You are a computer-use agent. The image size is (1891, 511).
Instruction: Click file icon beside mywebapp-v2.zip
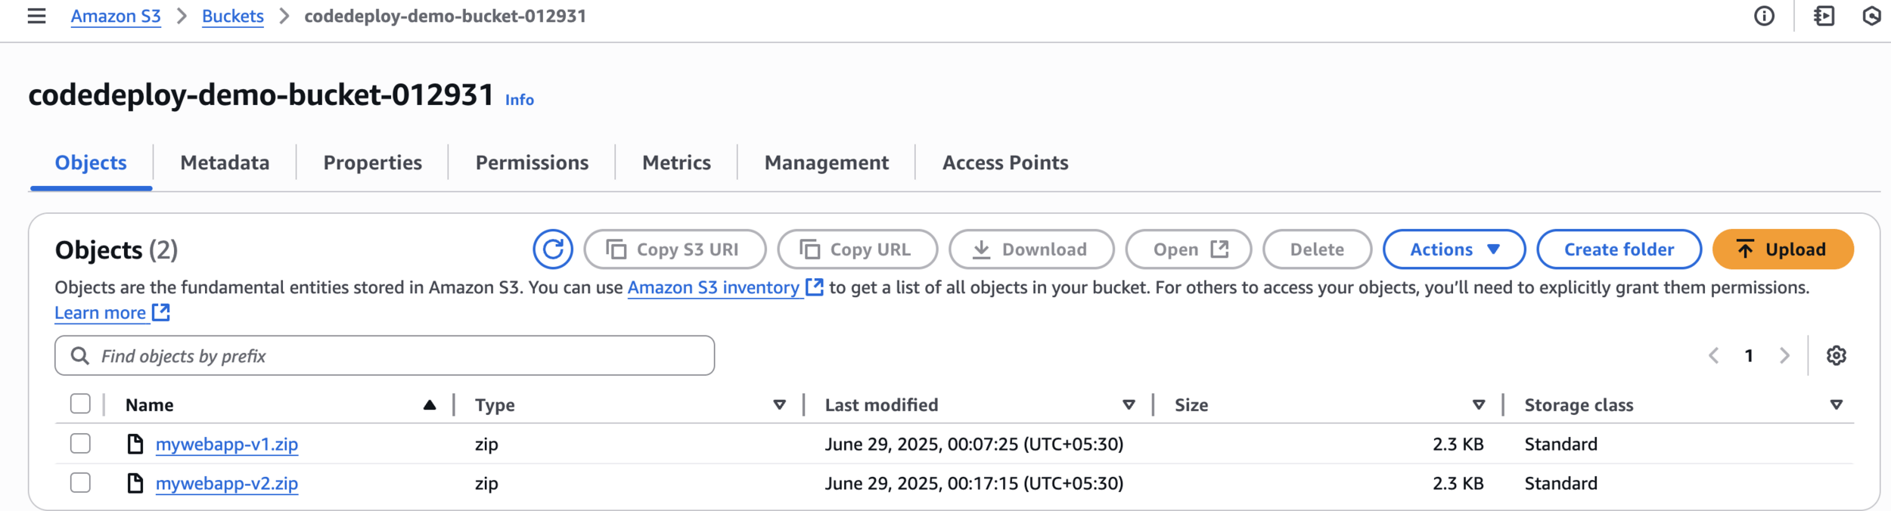(135, 483)
